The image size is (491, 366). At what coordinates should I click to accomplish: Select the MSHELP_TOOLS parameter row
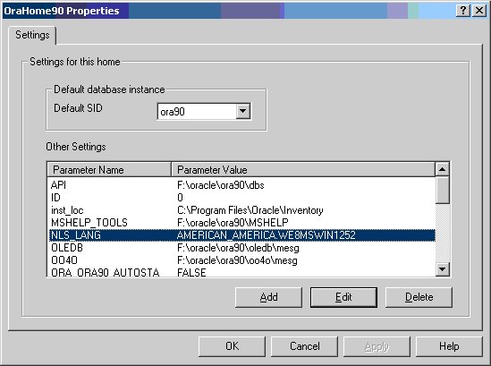(x=241, y=223)
